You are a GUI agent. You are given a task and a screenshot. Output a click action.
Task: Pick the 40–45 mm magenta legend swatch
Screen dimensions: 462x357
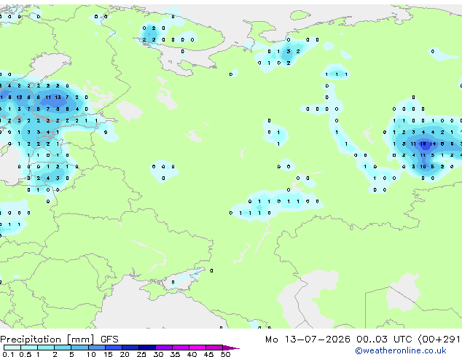[x=197, y=348]
